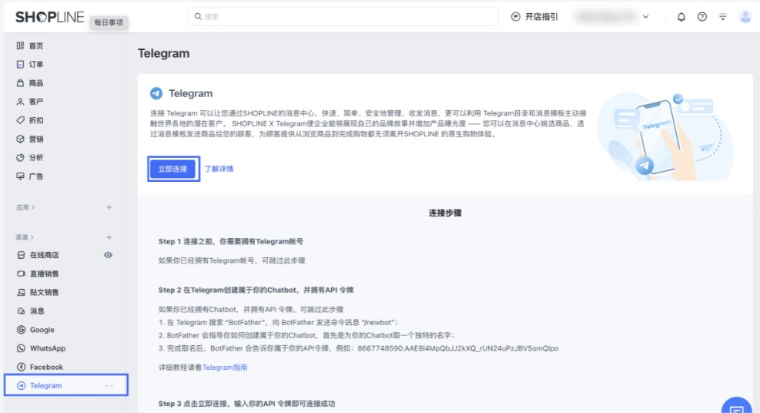Open the 首页 home icon in sidebar
The width and height of the screenshot is (760, 413).
coord(20,45)
